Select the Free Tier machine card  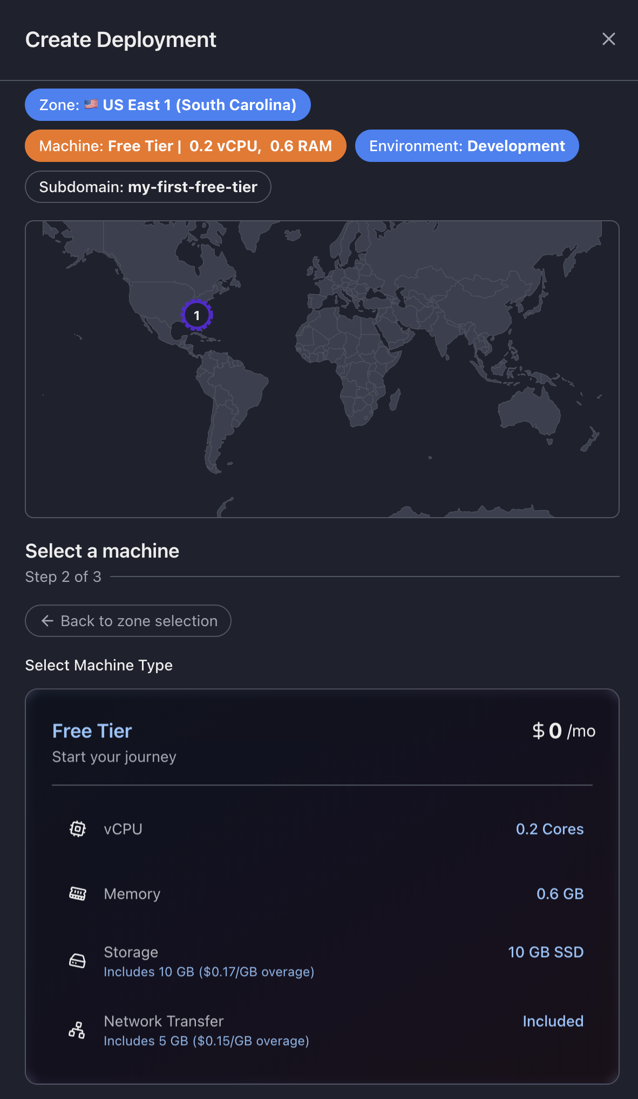coord(322,885)
